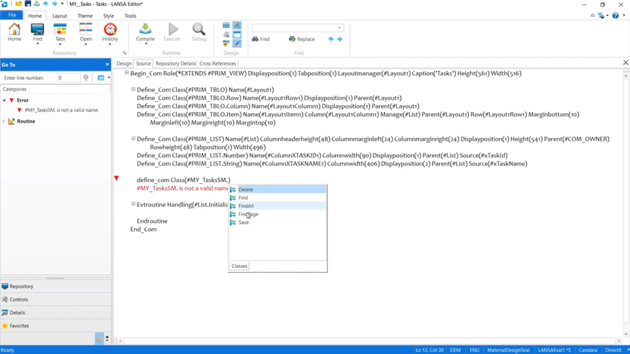Collapse the Error category tree node
The image size is (630, 354).
4,100
